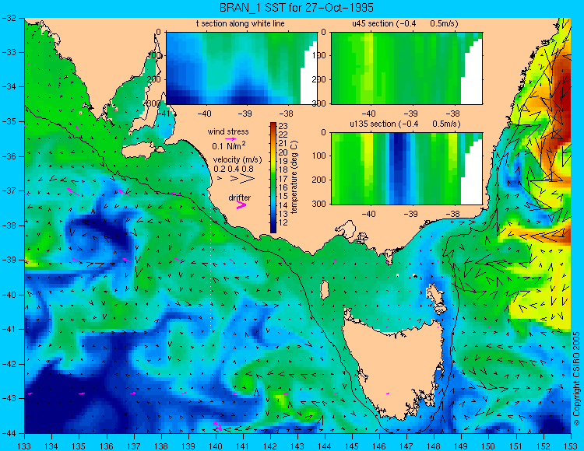Screen dimensions: 584x451
Task: Click latitude label -33 on left axis
Action: pos(9,52)
